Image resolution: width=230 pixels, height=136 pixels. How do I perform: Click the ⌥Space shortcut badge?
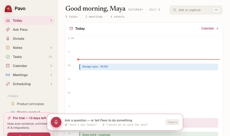[x=172, y=122]
